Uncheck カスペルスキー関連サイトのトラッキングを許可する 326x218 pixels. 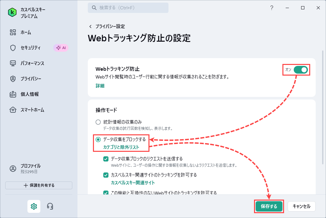[106, 175]
